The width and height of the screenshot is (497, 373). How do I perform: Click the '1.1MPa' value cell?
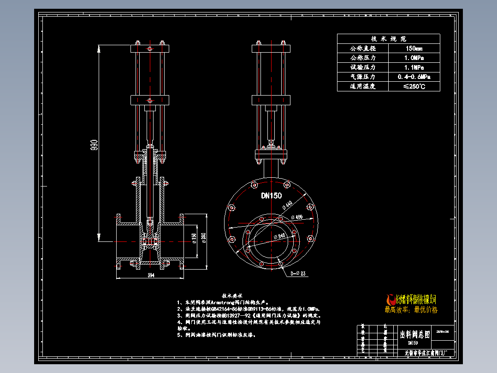point(414,67)
